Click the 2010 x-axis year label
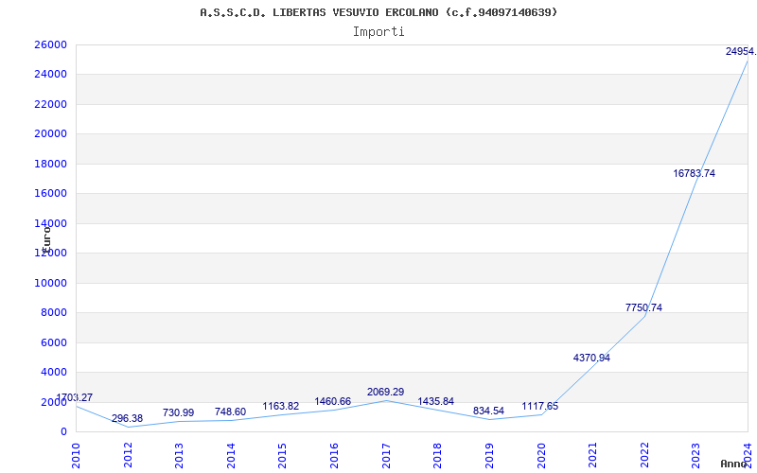This screenshot has height=473, width=757. click(76, 455)
